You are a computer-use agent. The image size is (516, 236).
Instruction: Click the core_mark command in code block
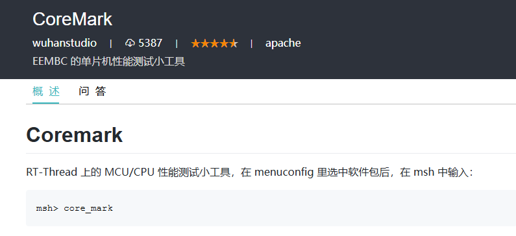88,208
